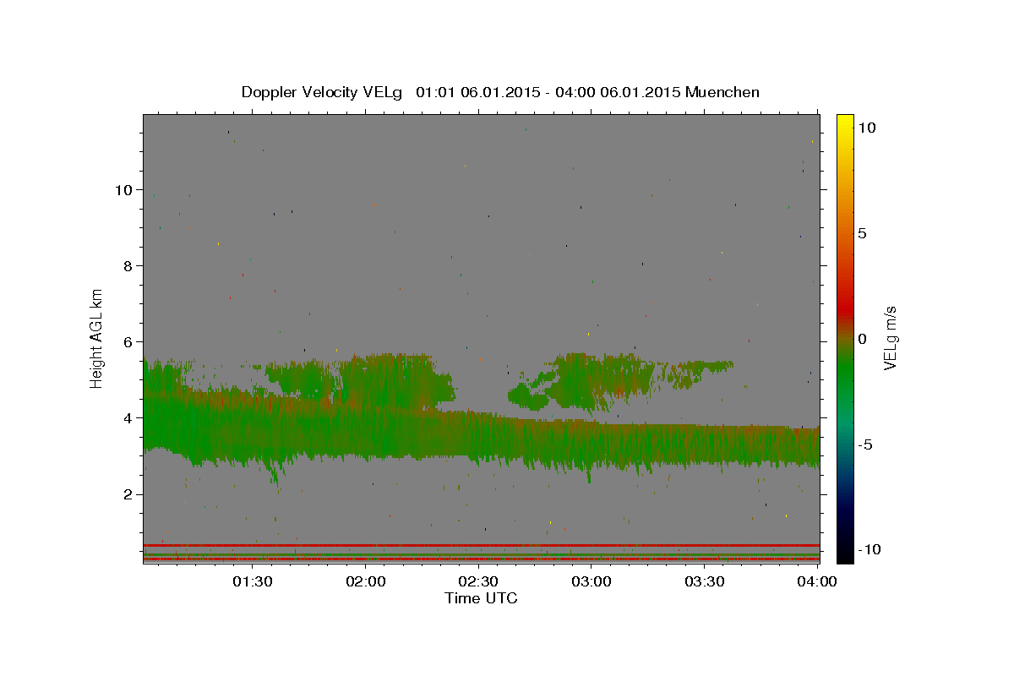Click the red horizontal band near ground level

click(481, 545)
